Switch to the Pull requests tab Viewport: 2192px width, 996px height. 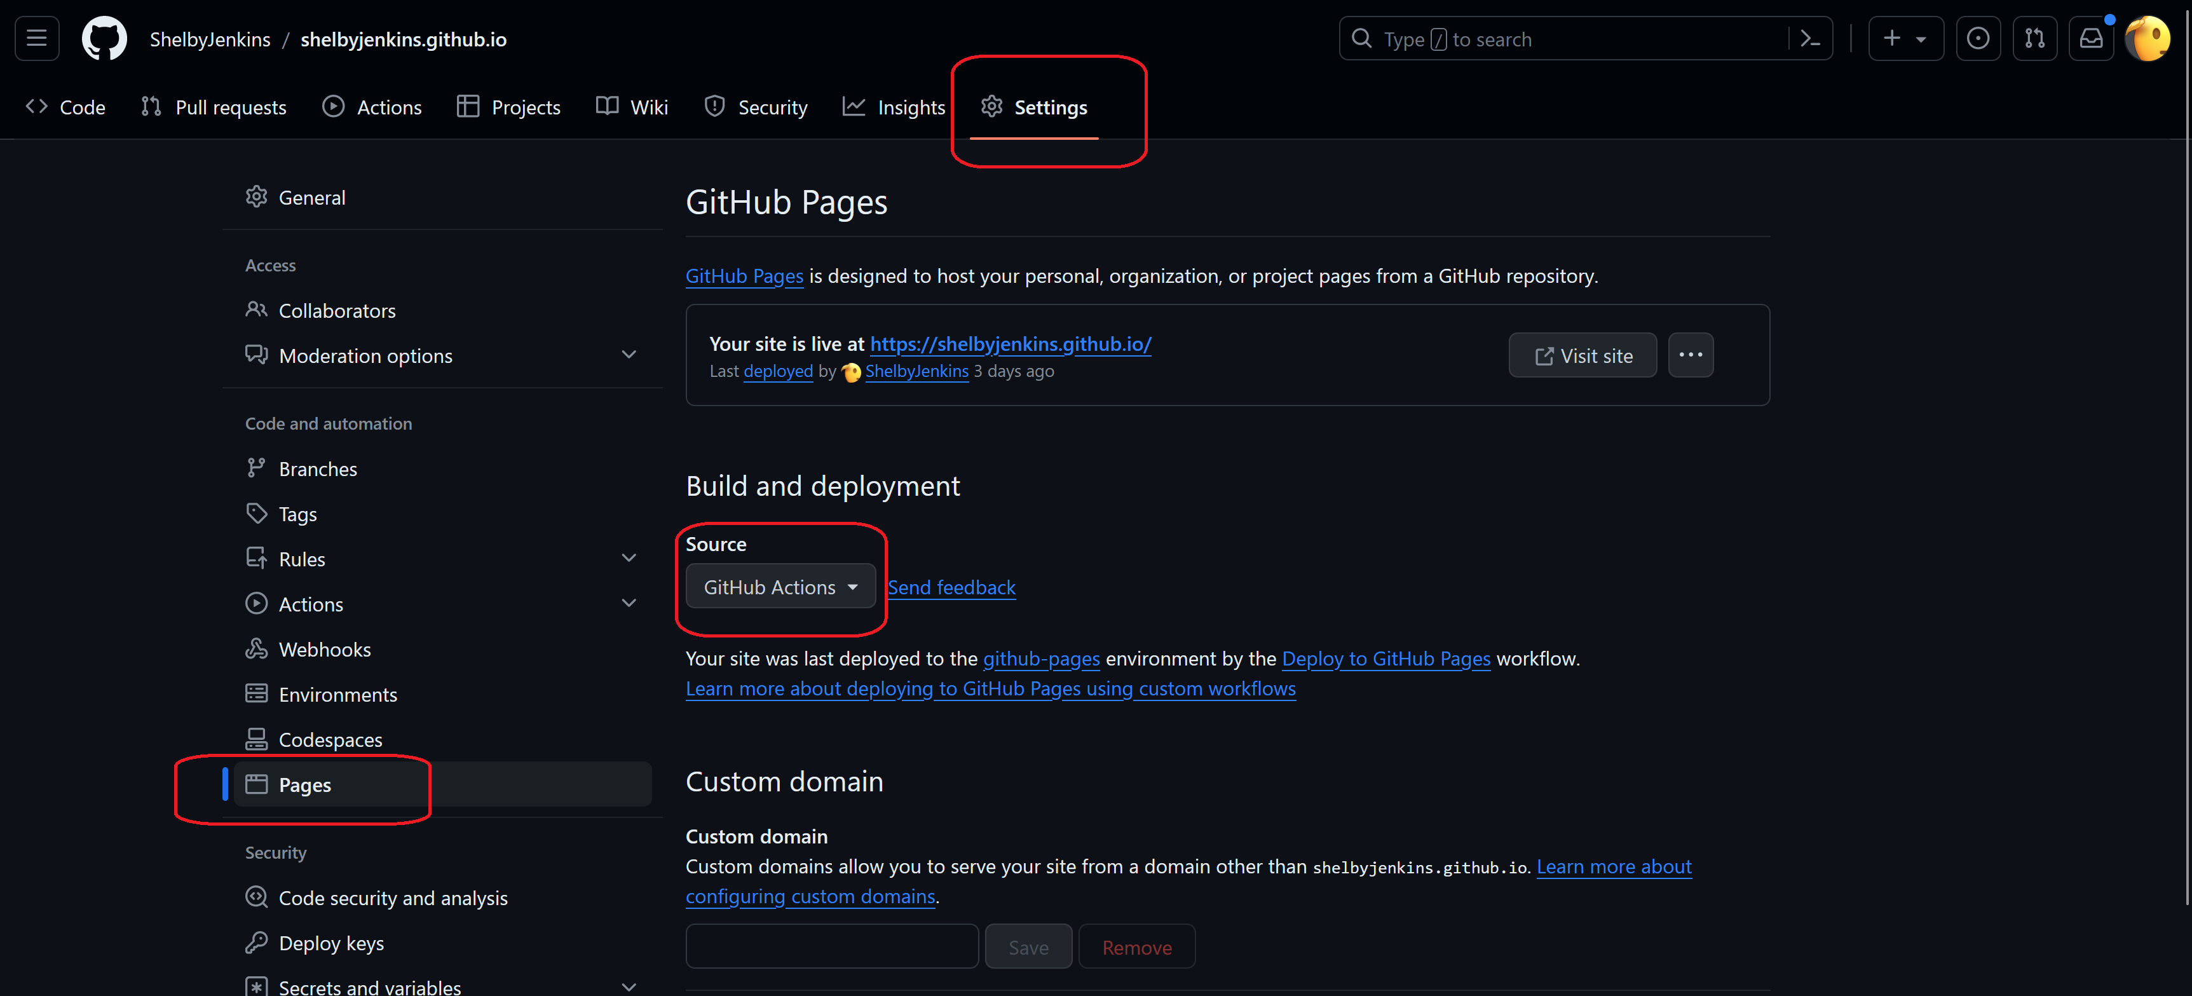click(214, 107)
